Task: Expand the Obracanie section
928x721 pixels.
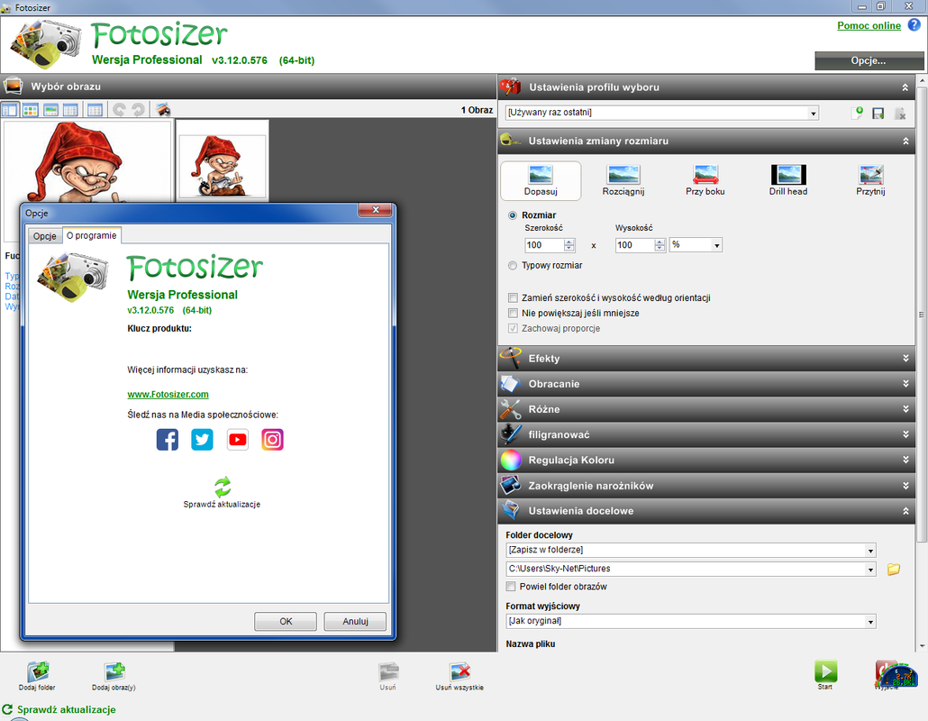Action: pos(706,384)
